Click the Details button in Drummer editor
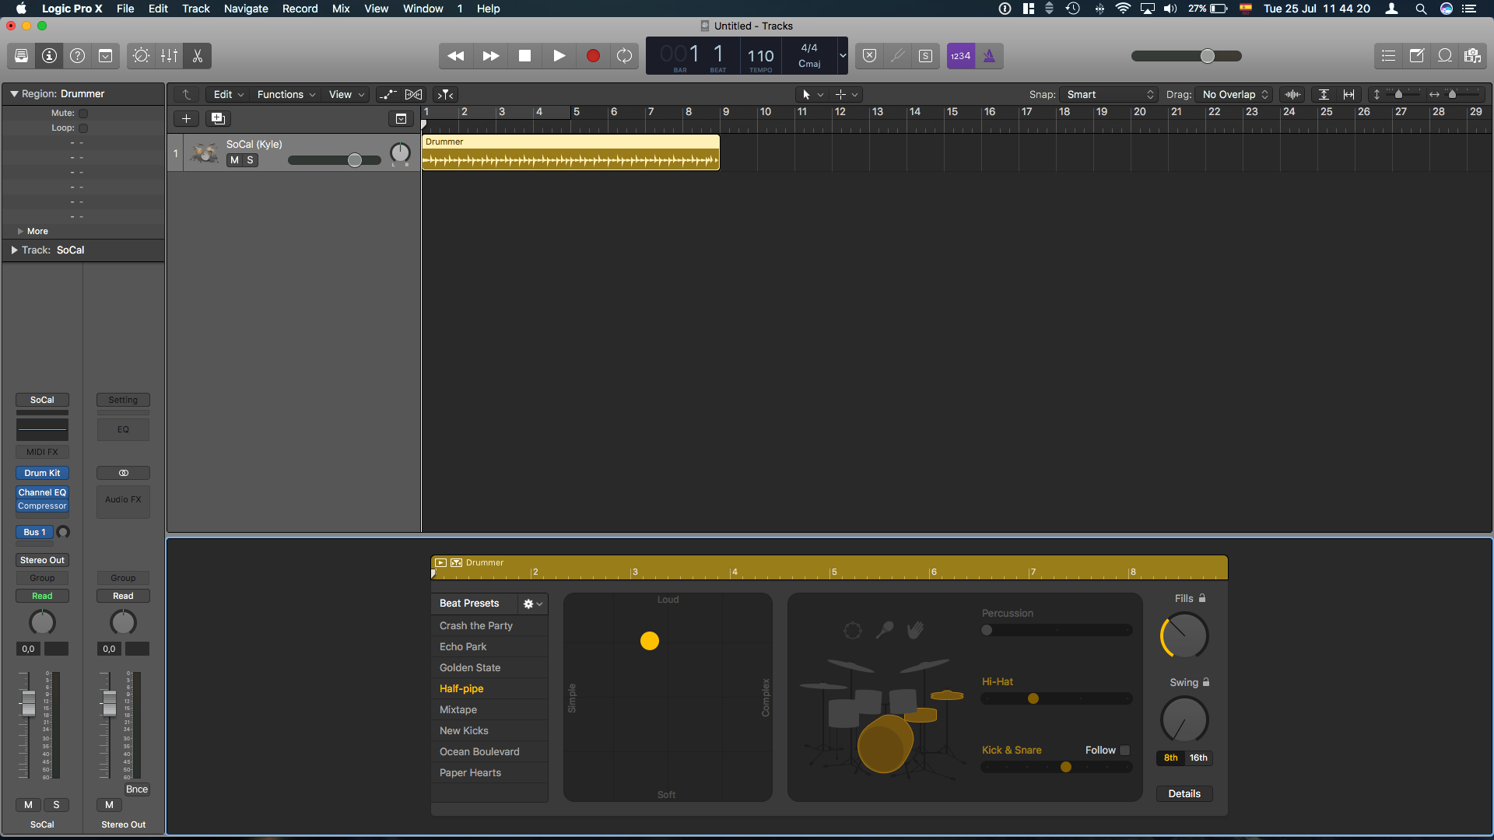This screenshot has width=1494, height=840. pos(1184,794)
